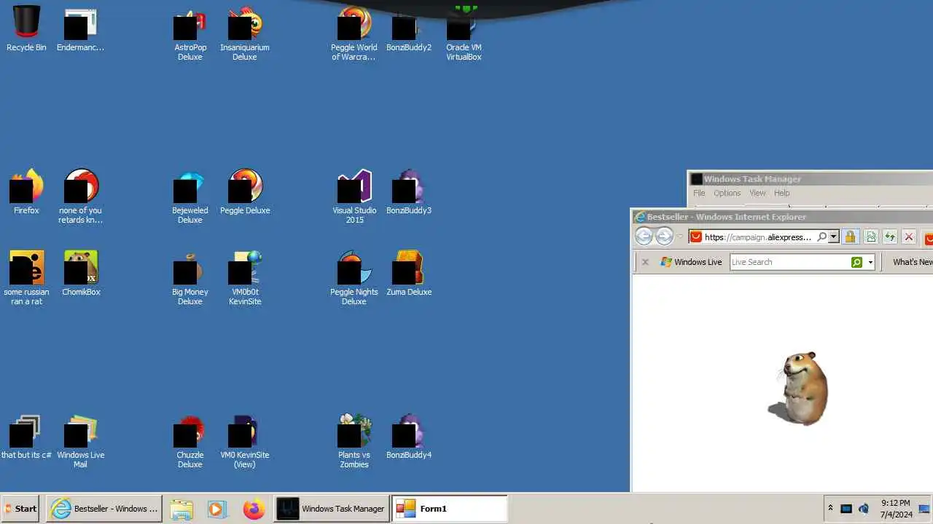Viewport: 933px width, 524px height.
Task: Click the hamster image in the page
Action: [x=799, y=389]
